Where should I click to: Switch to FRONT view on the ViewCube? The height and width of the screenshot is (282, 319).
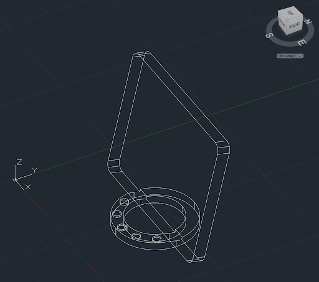282,22
